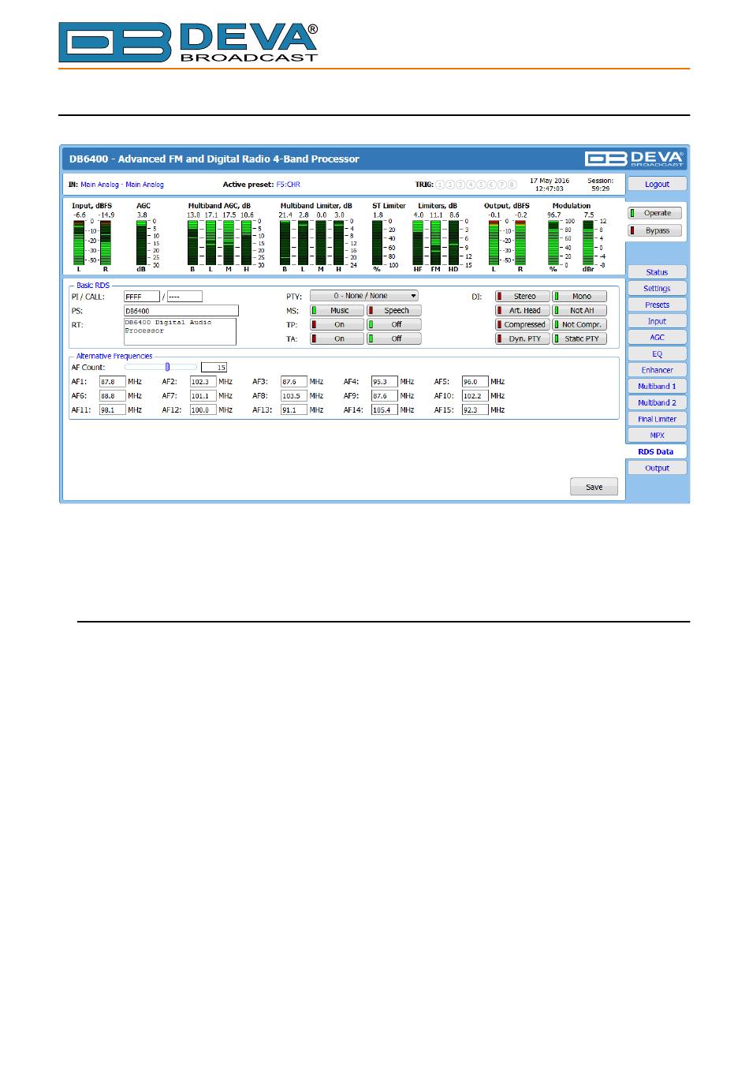Viewport: 749px width, 1073px height.
Task: Open the active preset F5:CHR link
Action: pyautogui.click(x=288, y=185)
